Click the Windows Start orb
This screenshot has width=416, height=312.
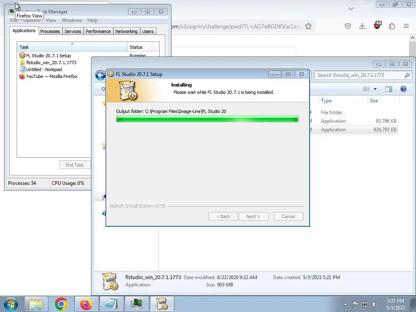point(11,304)
